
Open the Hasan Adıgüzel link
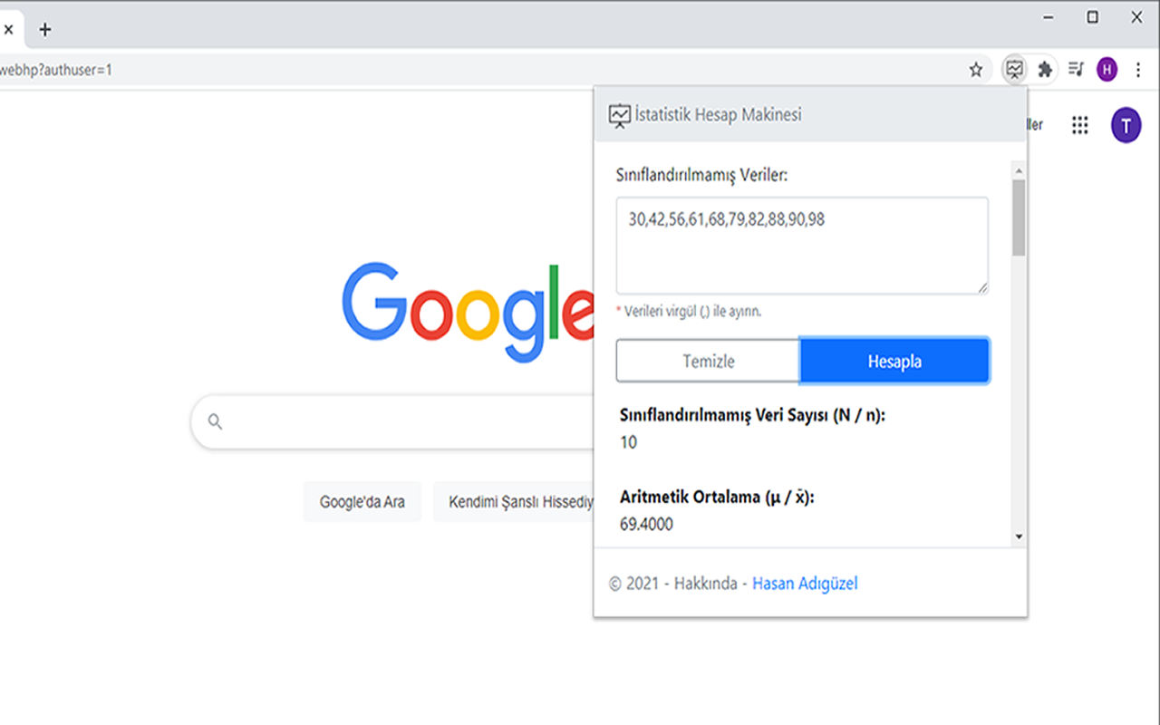805,584
